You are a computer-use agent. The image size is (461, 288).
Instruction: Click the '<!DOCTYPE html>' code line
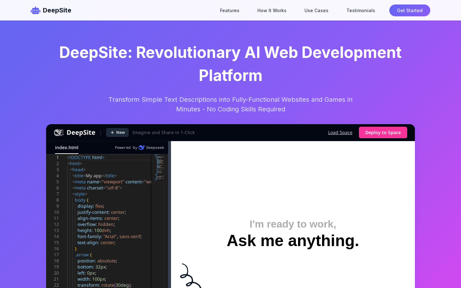pos(86,157)
